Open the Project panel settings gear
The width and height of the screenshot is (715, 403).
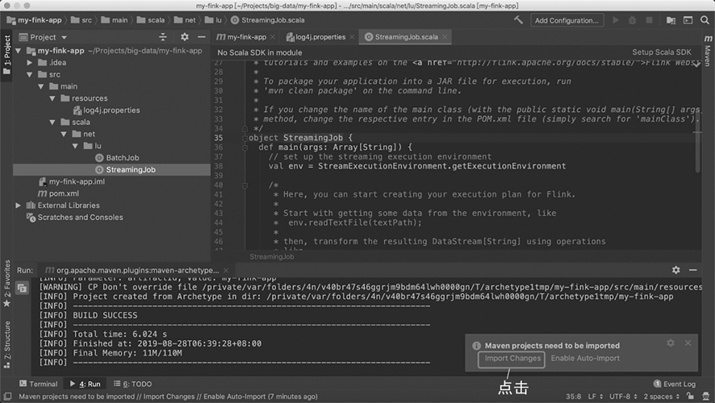click(184, 37)
